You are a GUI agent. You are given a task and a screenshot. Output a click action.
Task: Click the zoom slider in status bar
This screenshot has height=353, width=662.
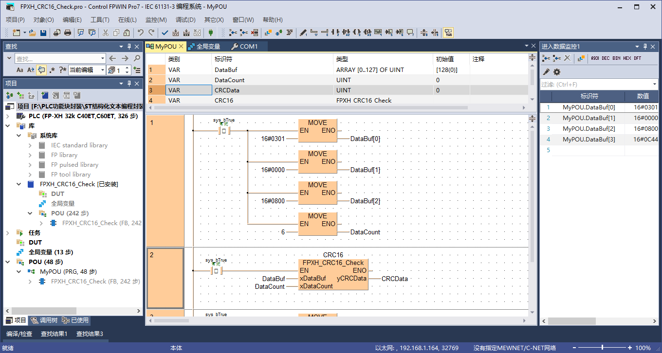[x=603, y=348]
